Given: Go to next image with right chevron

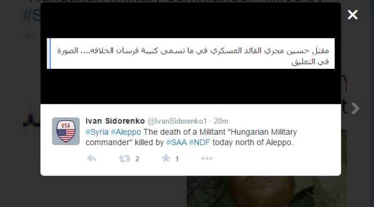Looking at the screenshot, I should (x=356, y=109).
